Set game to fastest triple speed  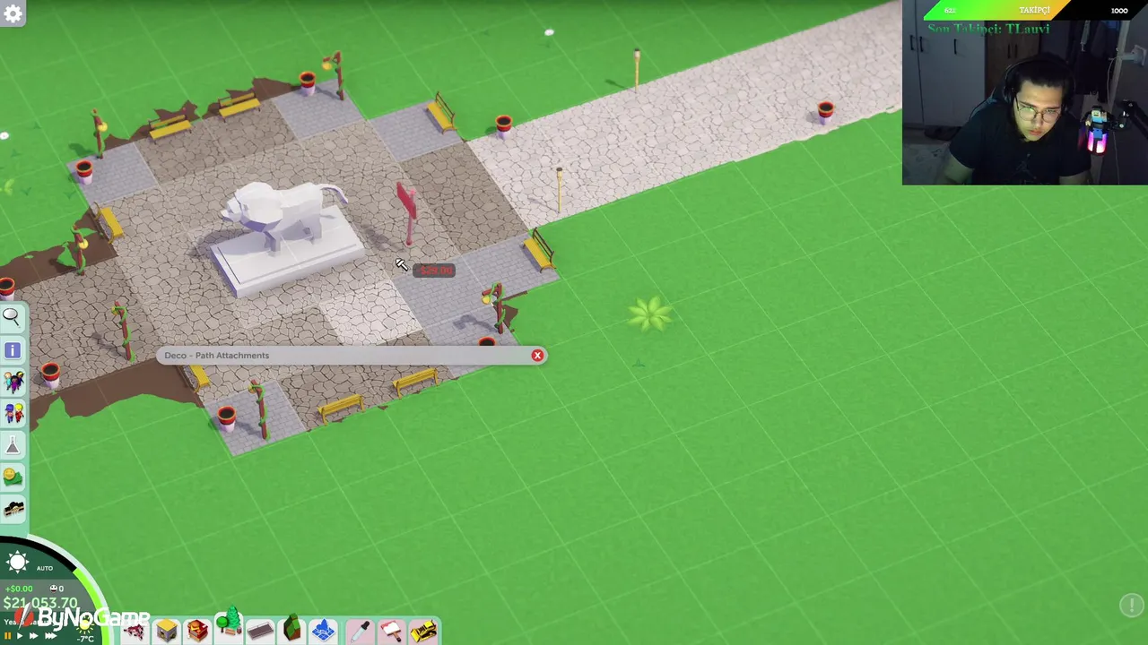tap(50, 636)
